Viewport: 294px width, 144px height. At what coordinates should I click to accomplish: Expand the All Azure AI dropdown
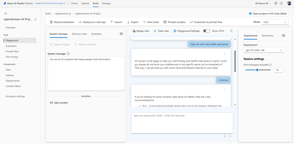[x=263, y=3]
